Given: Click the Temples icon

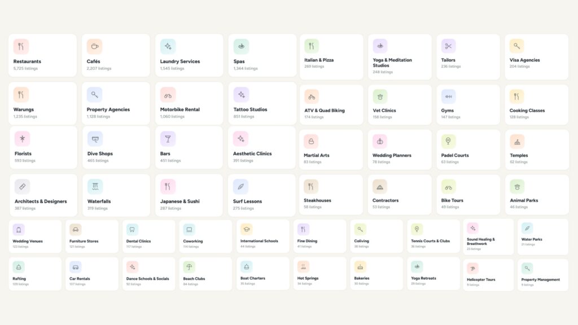Looking at the screenshot, I should pos(517,142).
